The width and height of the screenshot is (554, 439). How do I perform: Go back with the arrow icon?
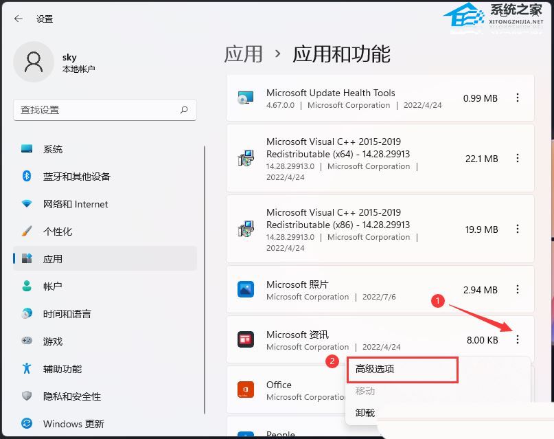pos(19,19)
